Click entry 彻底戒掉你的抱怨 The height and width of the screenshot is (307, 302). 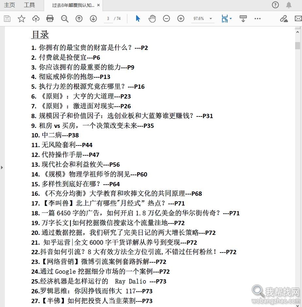pos(71,77)
